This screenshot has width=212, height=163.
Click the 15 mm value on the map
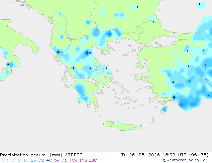tap(58, 52)
